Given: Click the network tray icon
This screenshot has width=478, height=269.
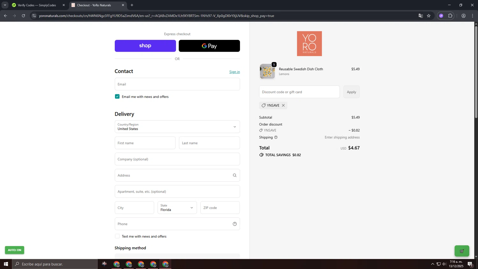Looking at the screenshot, I should click(438, 264).
